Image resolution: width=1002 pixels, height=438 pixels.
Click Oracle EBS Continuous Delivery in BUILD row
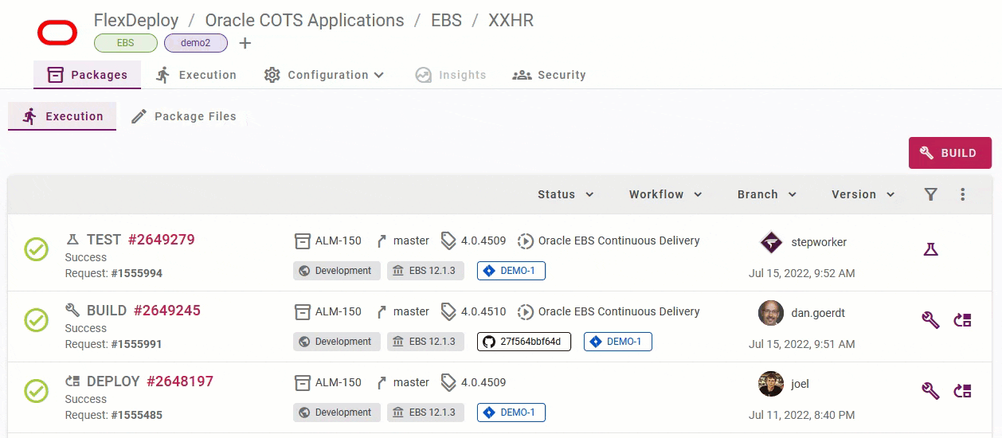click(x=619, y=311)
